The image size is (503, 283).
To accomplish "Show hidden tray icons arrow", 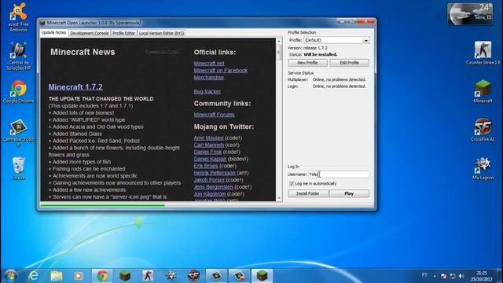I will click(435, 276).
